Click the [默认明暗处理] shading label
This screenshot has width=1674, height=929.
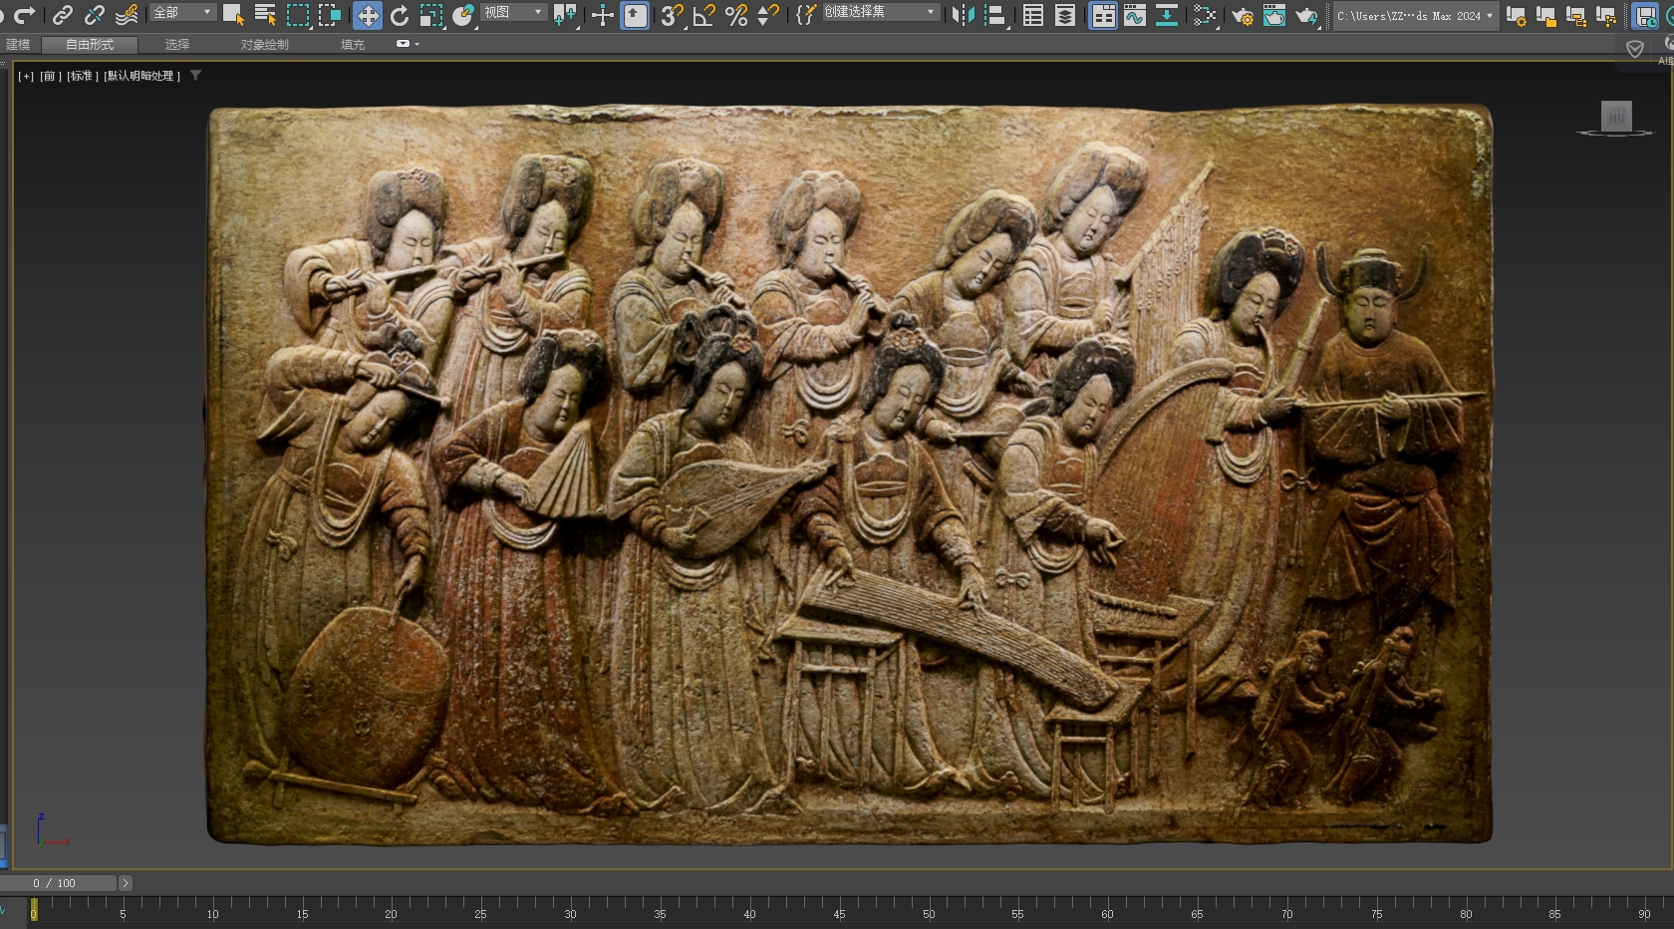[x=141, y=76]
